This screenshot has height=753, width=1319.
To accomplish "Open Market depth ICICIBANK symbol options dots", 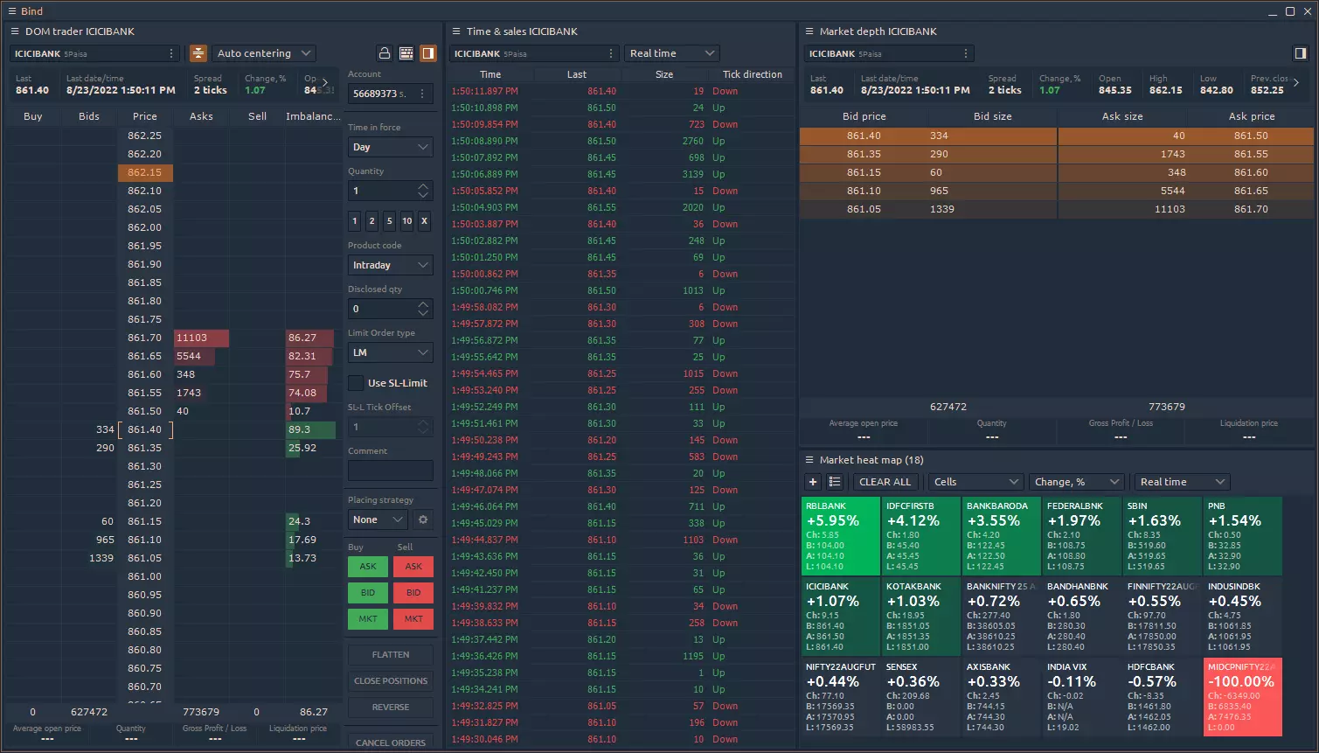I will [966, 53].
